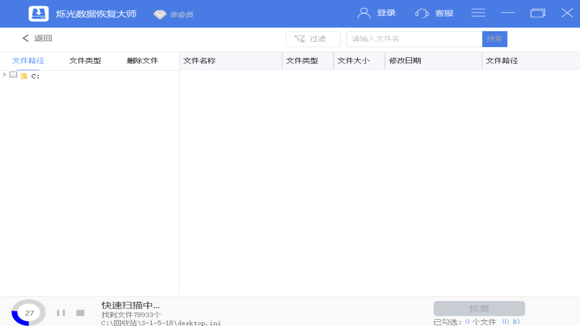Click the C: drive folder icon
This screenshot has width=580, height=326.
click(x=24, y=76)
